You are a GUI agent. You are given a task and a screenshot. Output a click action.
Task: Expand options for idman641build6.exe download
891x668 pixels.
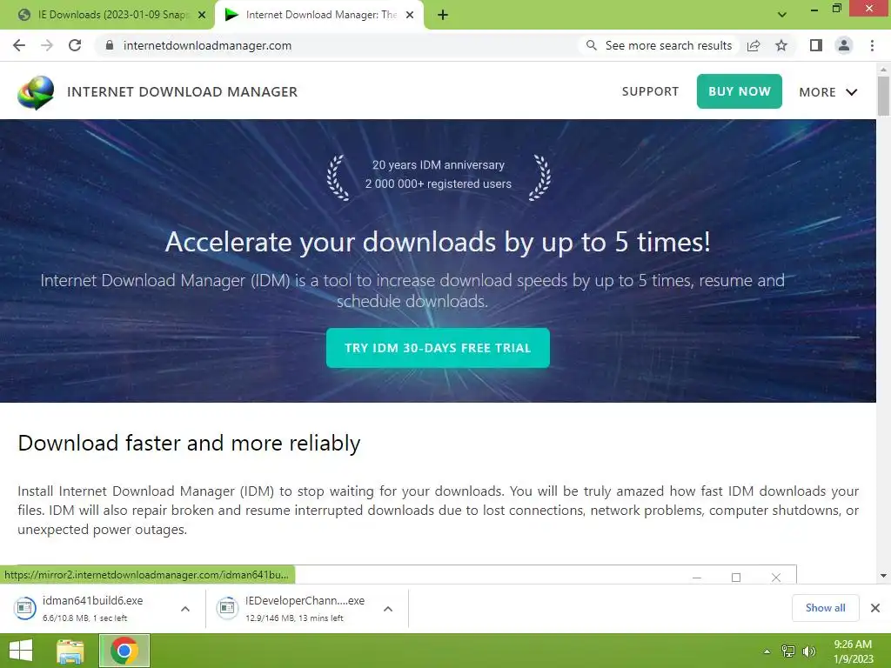pos(185,608)
